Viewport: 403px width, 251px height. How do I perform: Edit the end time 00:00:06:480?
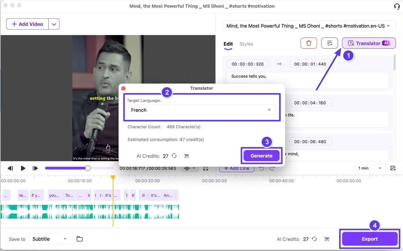pyautogui.click(x=310, y=142)
